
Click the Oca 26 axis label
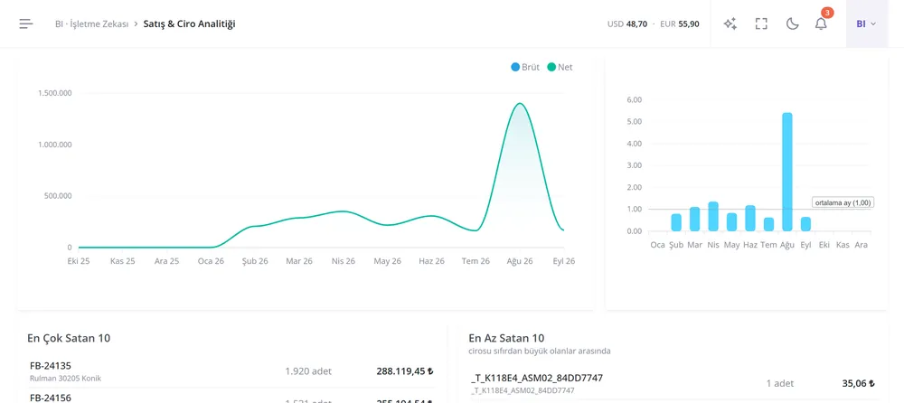[211, 261]
